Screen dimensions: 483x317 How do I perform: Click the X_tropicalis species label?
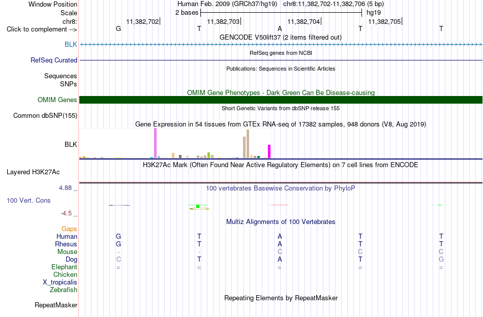[60, 282]
